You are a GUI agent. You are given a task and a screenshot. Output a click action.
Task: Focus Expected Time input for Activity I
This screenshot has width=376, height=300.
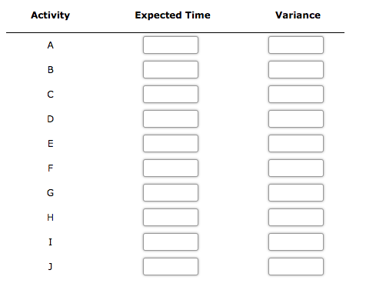click(x=171, y=242)
